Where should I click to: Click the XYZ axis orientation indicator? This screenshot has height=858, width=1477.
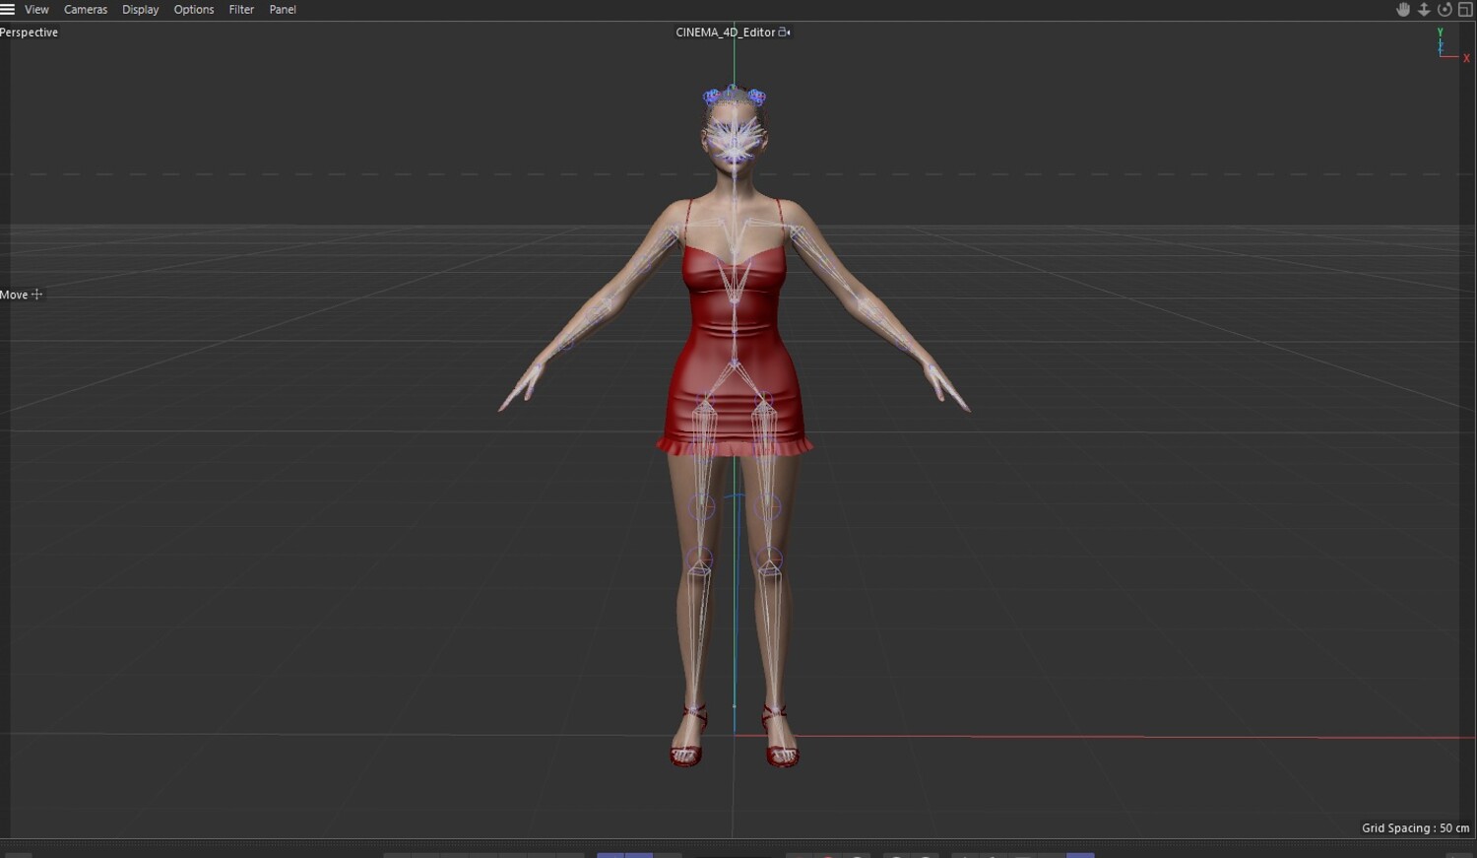coord(1451,45)
